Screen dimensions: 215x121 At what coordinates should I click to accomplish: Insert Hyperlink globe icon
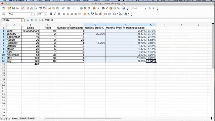(81, 8)
